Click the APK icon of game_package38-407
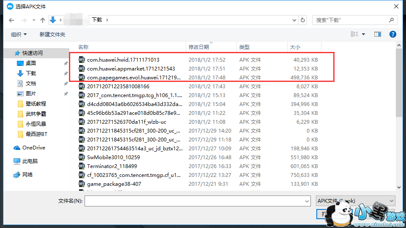Viewport: 406px width, 228px height. coord(82,184)
